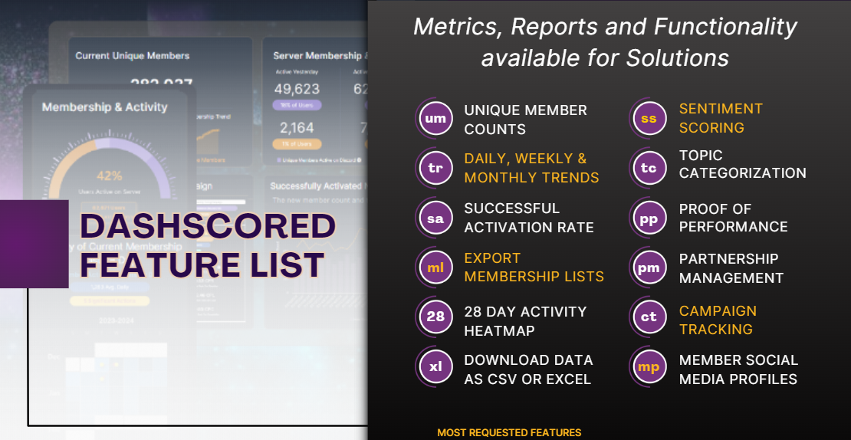This screenshot has width=851, height=440.
Task: Click the 'pm' partnership management icon
Action: 649,268
